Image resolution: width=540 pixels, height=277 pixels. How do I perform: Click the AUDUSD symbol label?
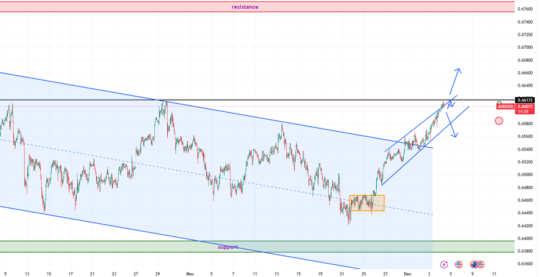coord(506,107)
